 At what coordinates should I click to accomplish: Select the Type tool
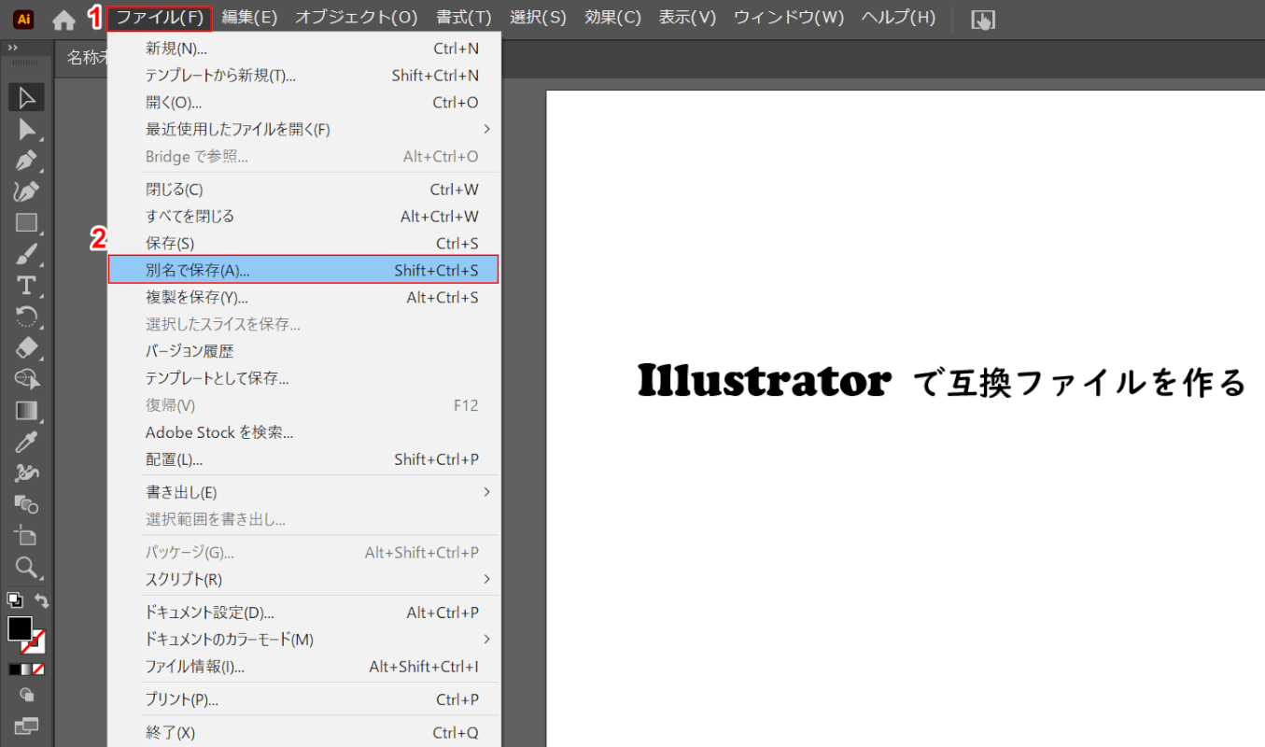(26, 285)
